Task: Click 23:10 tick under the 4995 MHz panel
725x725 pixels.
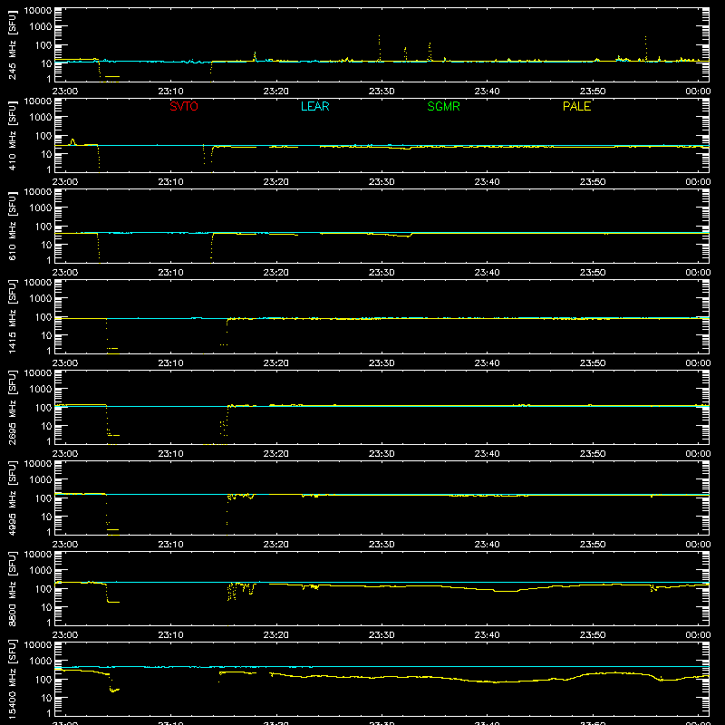Action: click(x=170, y=545)
